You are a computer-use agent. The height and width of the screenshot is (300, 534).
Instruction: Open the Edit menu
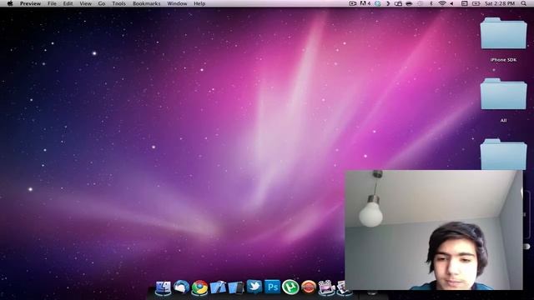[x=68, y=3]
